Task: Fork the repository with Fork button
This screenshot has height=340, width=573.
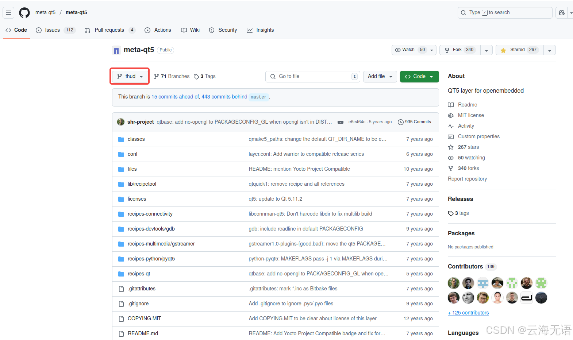Action: (x=460, y=50)
